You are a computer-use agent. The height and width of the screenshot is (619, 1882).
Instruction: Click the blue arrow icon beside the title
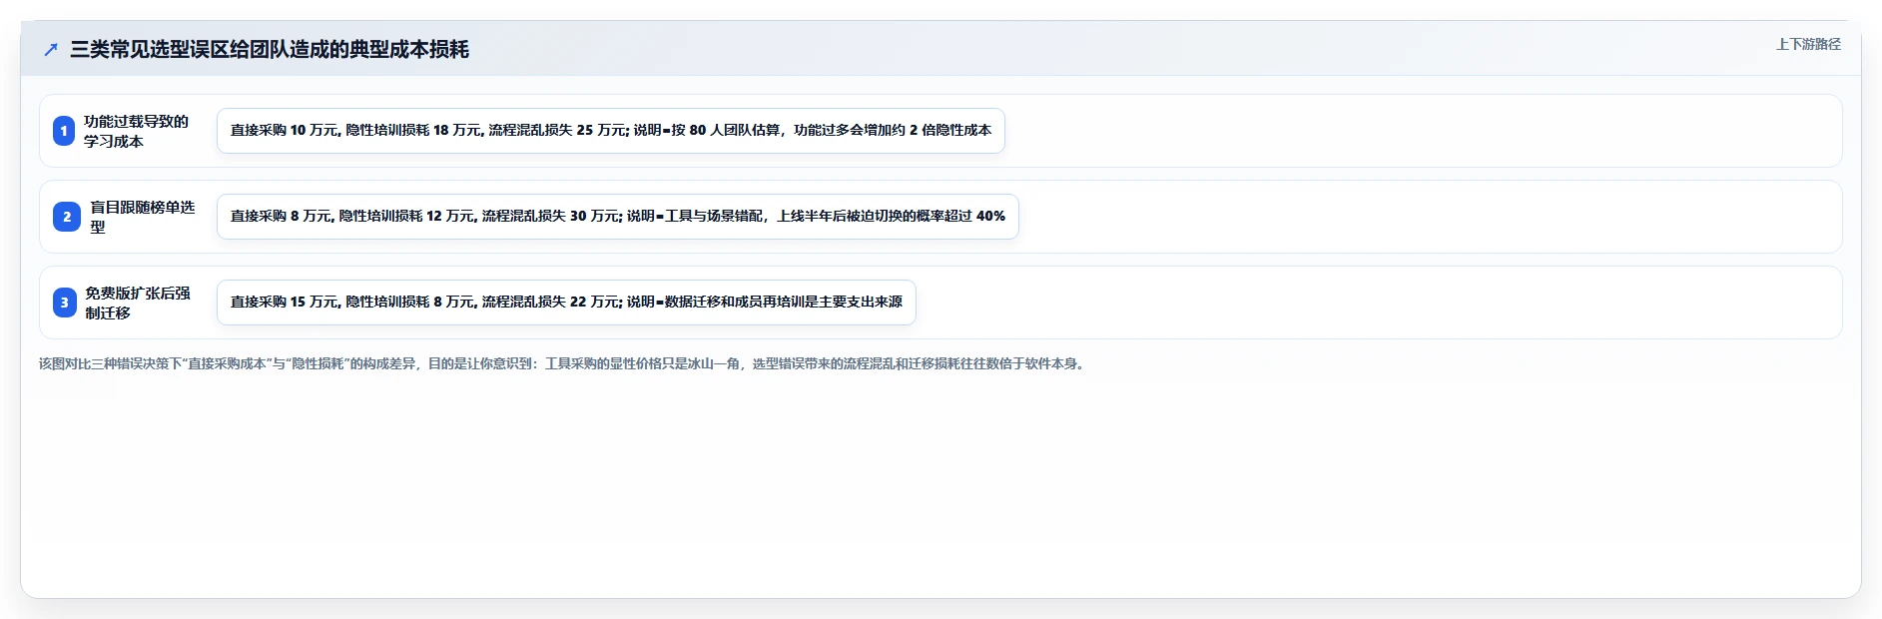point(51,50)
